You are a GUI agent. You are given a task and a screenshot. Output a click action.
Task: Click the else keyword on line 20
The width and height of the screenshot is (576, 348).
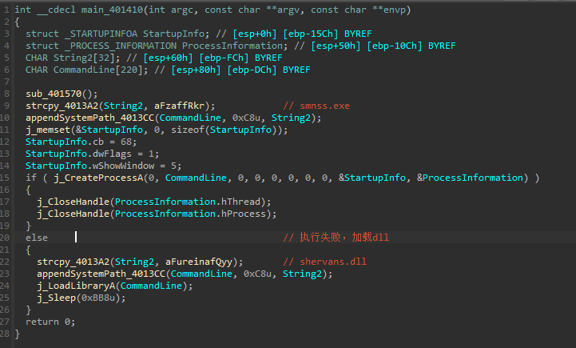(x=37, y=238)
